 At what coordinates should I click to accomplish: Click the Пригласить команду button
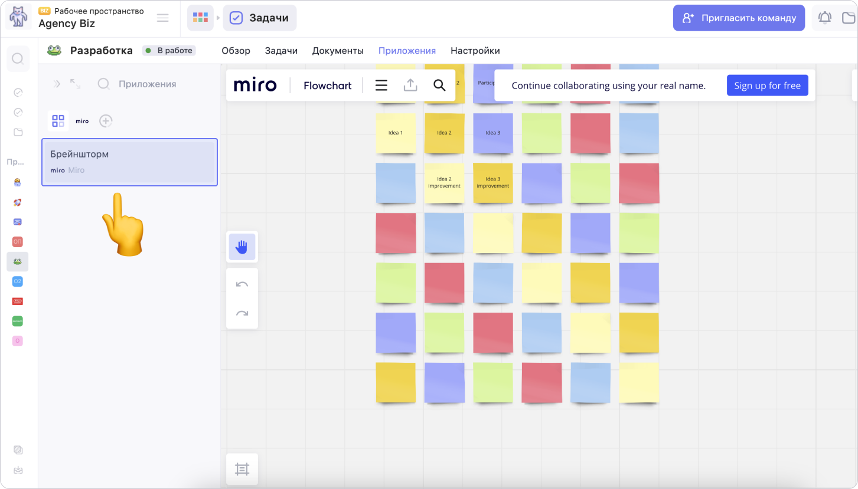739,18
